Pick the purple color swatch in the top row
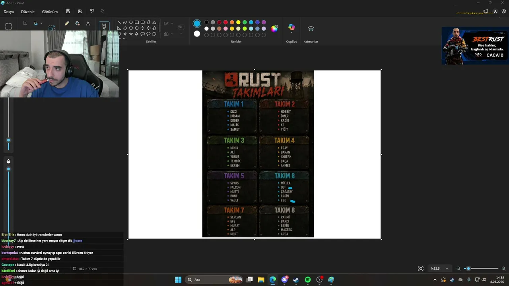The image size is (509, 286). tap(264, 22)
